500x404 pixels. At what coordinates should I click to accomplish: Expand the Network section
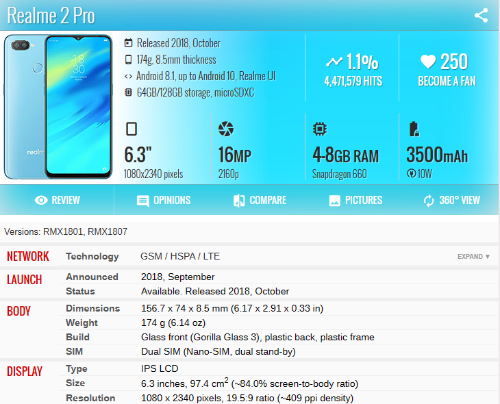tap(473, 256)
